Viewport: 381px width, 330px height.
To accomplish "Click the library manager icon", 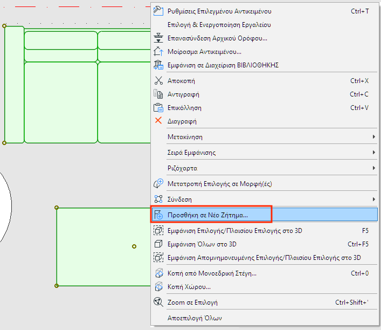I will [x=158, y=65].
